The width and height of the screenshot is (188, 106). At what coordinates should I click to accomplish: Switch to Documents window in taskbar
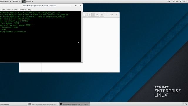pyautogui.click(x=14, y=104)
